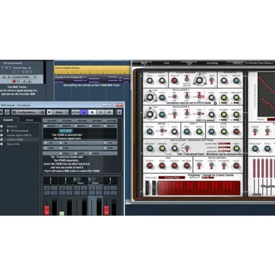Viewport: 275px width, 275px height.
Task: Solo the Control V5000 track
Action: pos(9,77)
